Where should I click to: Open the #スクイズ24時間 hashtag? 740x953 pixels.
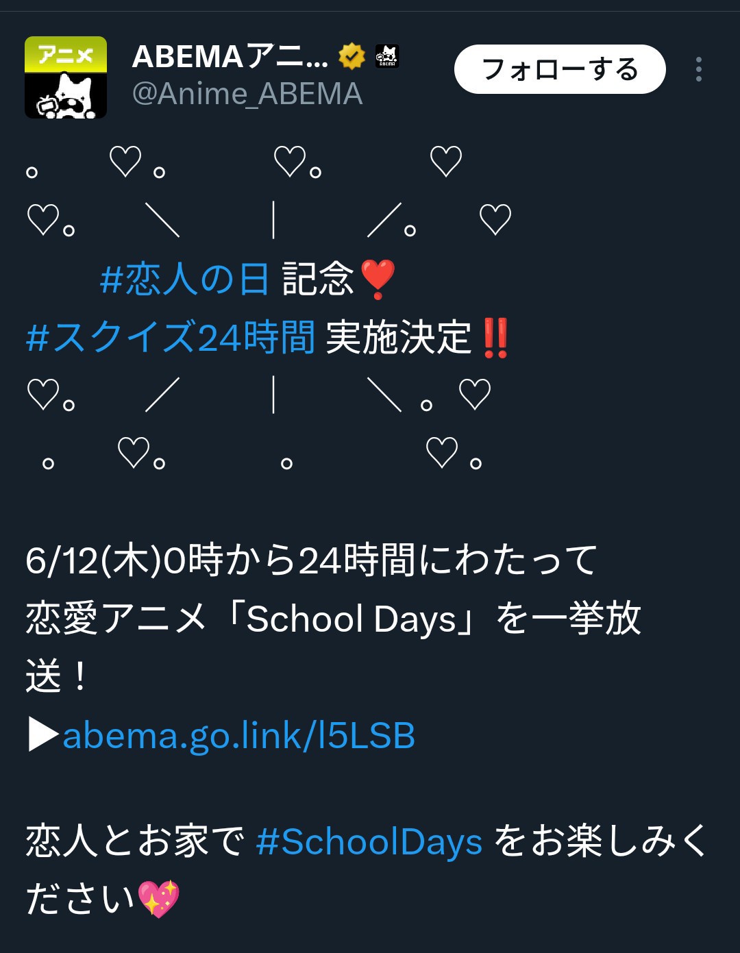coord(171,337)
